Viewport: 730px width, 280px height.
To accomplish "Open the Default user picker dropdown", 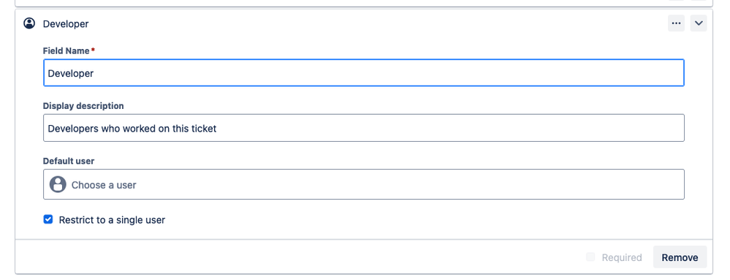I will [x=364, y=184].
